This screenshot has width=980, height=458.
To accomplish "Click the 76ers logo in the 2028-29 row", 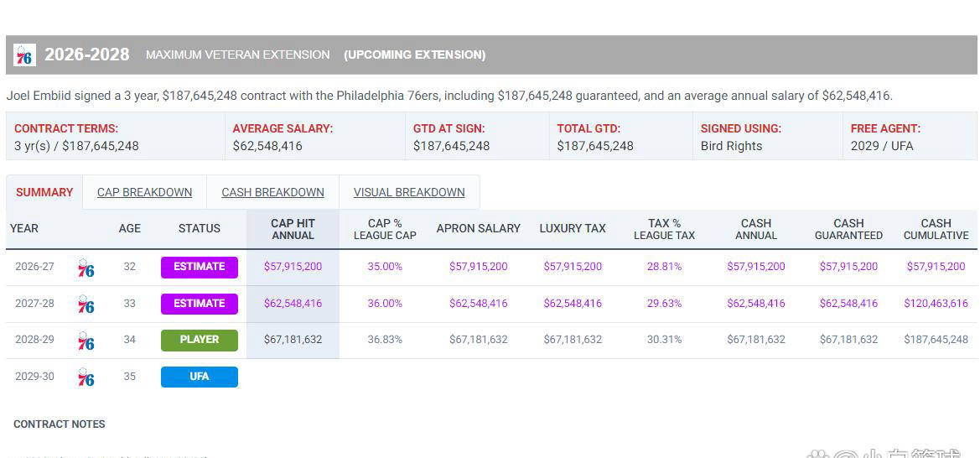I will [x=86, y=341].
